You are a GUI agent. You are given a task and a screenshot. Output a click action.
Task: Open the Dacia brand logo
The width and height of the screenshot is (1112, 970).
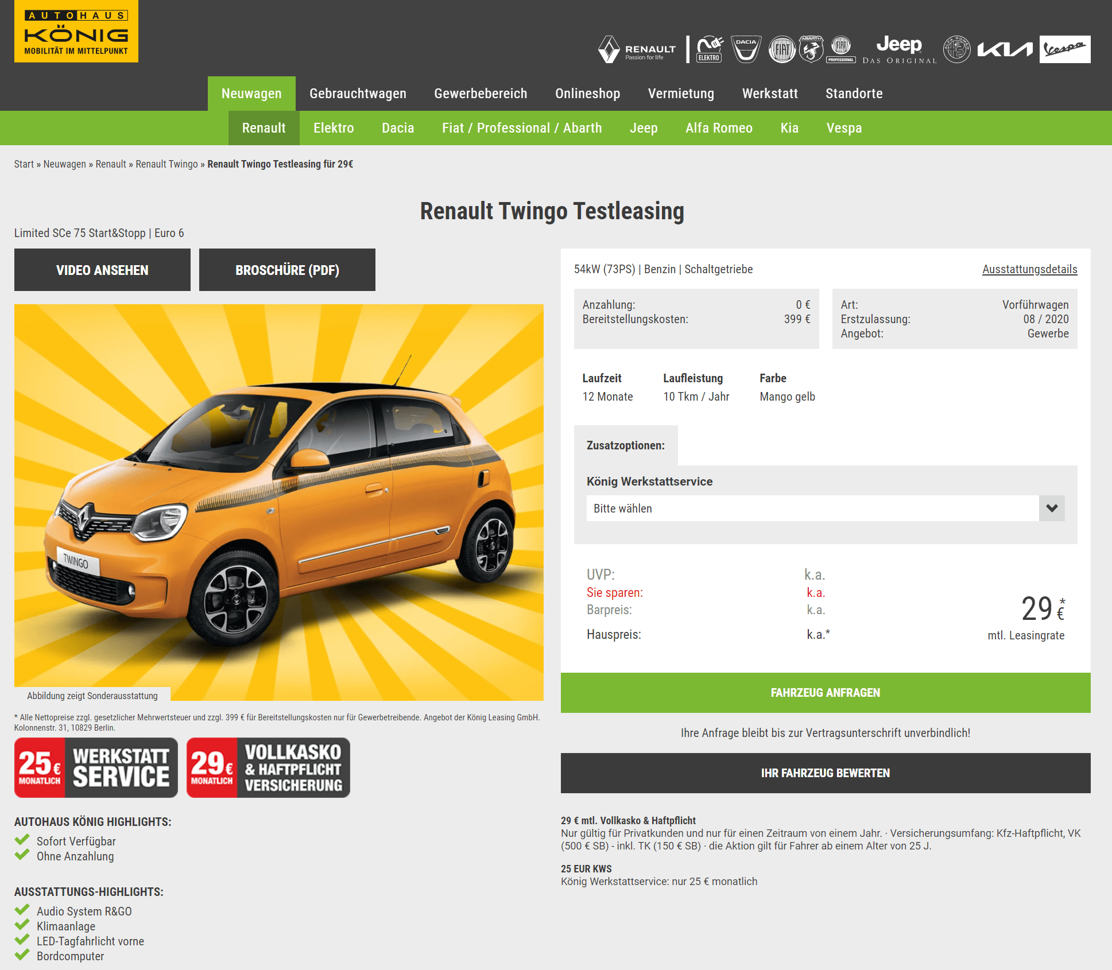746,49
